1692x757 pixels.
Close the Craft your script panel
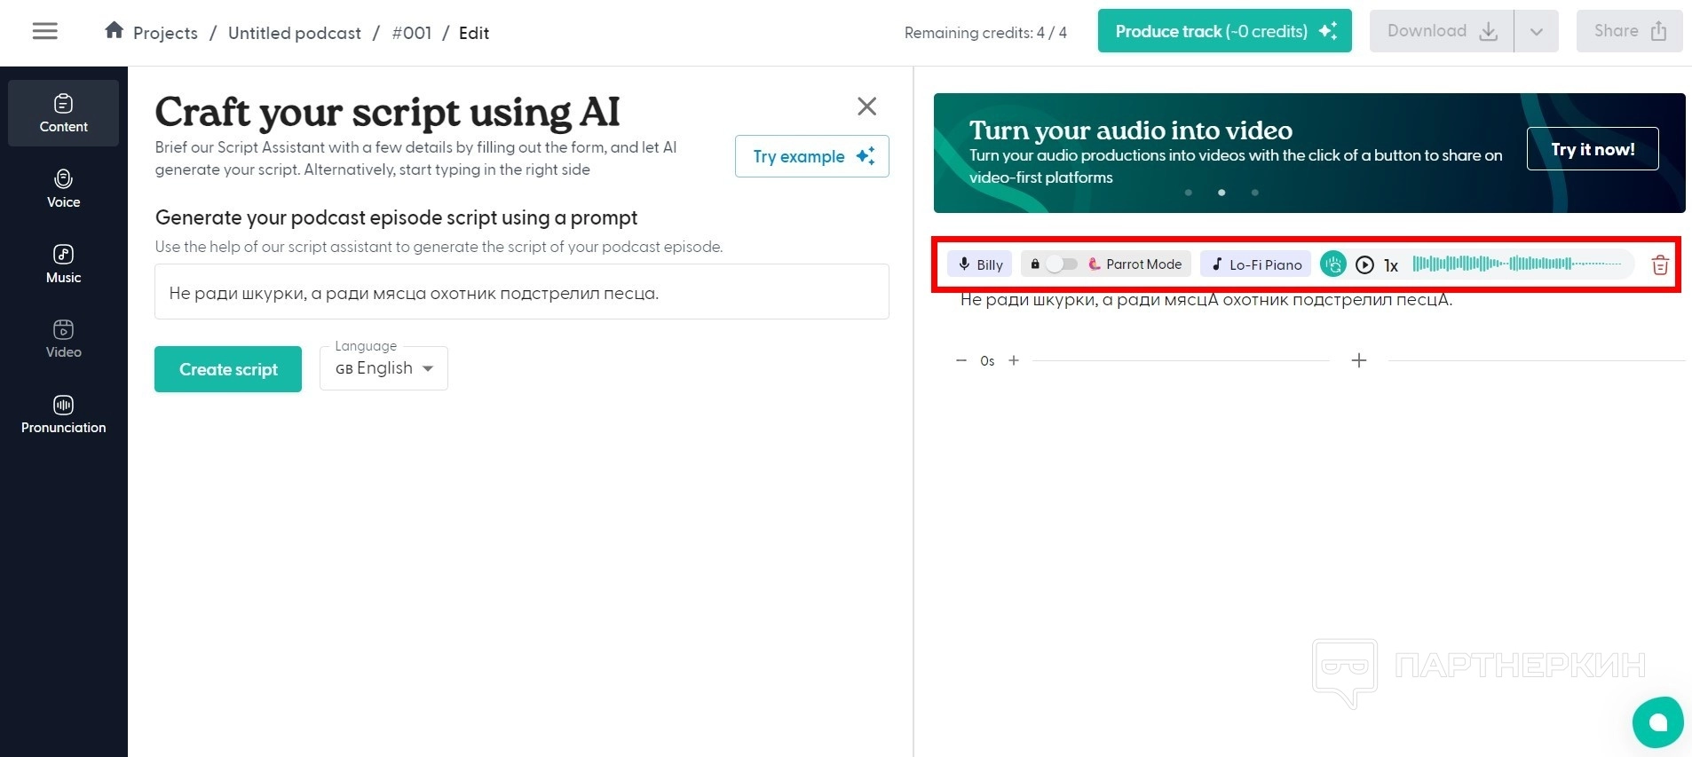tap(866, 106)
